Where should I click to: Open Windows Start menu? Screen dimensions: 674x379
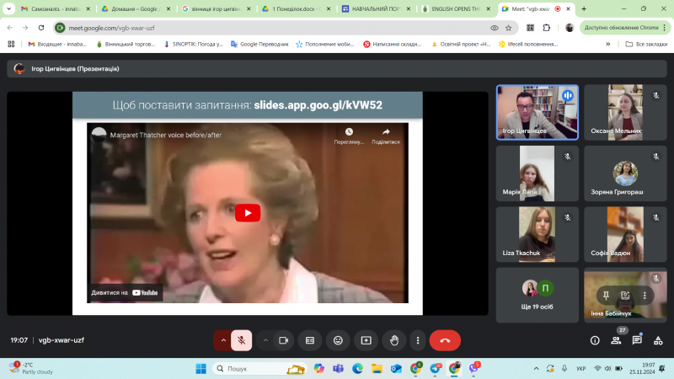(x=201, y=368)
